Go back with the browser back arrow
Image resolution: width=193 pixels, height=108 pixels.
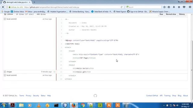point(3,7)
